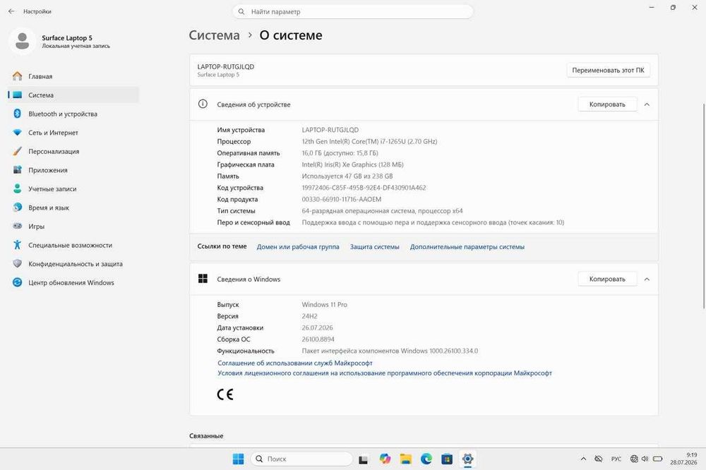706x470 pixels.
Task: Go to Сеть и Интернет settings
Action: 73,133
